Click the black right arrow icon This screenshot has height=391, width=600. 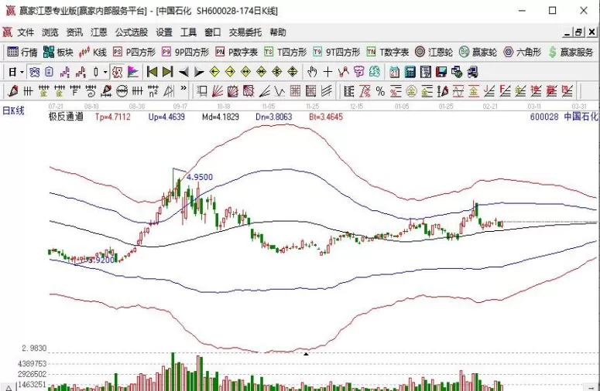[x=199, y=72]
